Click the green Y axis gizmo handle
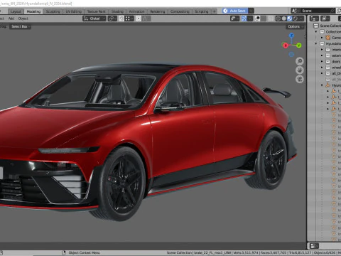 coord(299,46)
